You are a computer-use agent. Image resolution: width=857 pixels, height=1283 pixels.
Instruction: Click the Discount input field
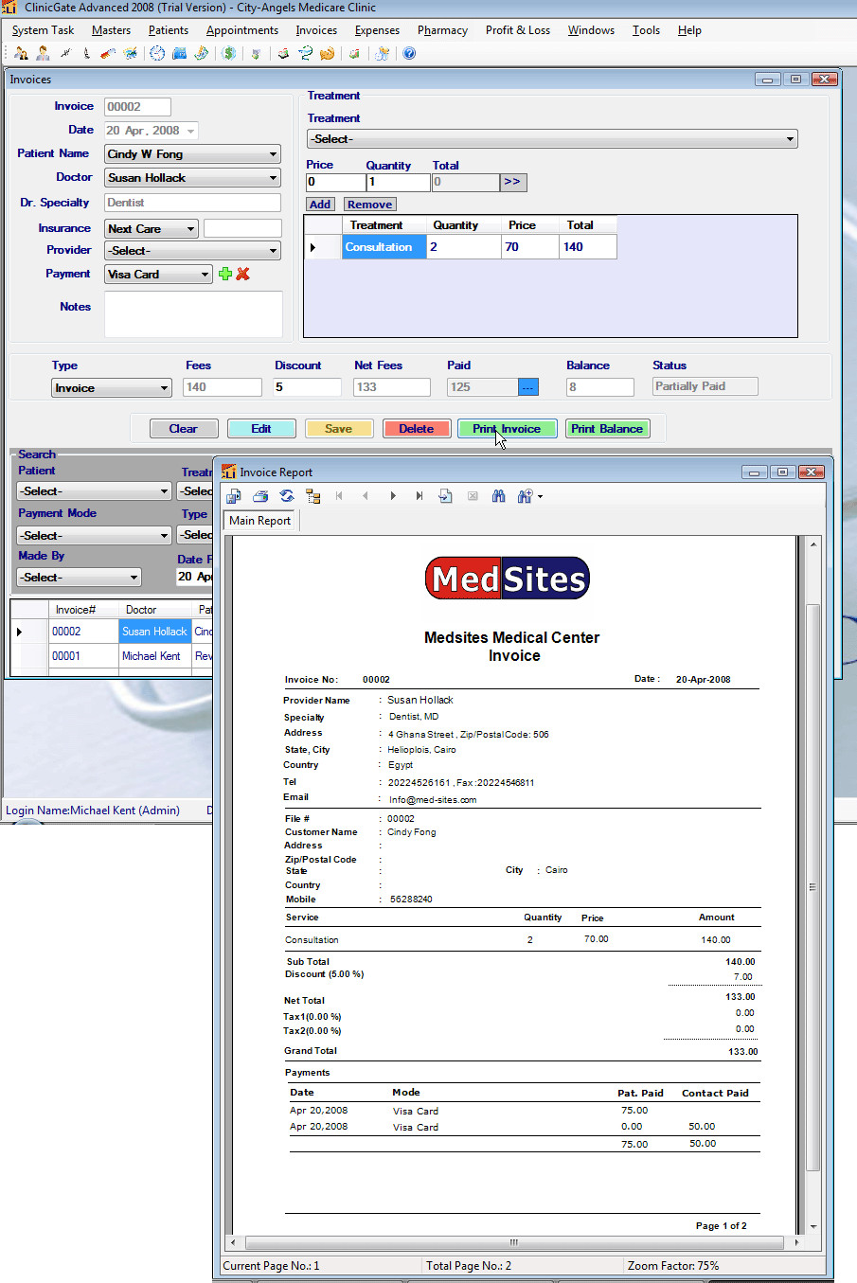306,387
